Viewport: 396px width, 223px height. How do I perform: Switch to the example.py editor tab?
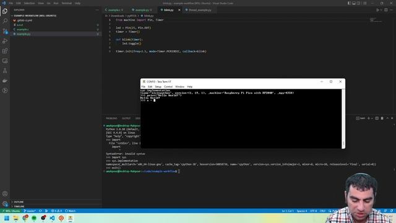[x=142, y=10]
